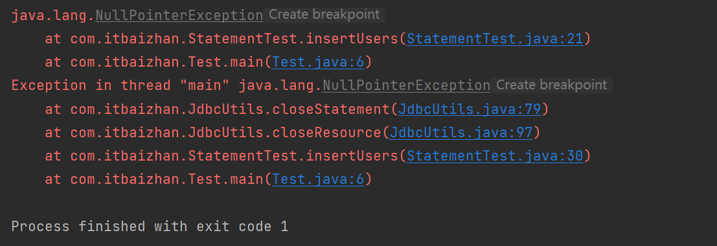
Task: Open the JdbcUtils.java:97 source link
Action: point(461,133)
